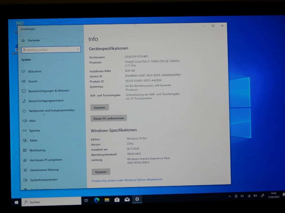Click the Diesen PC umbenennen button
The image size is (285, 213).
109,118
